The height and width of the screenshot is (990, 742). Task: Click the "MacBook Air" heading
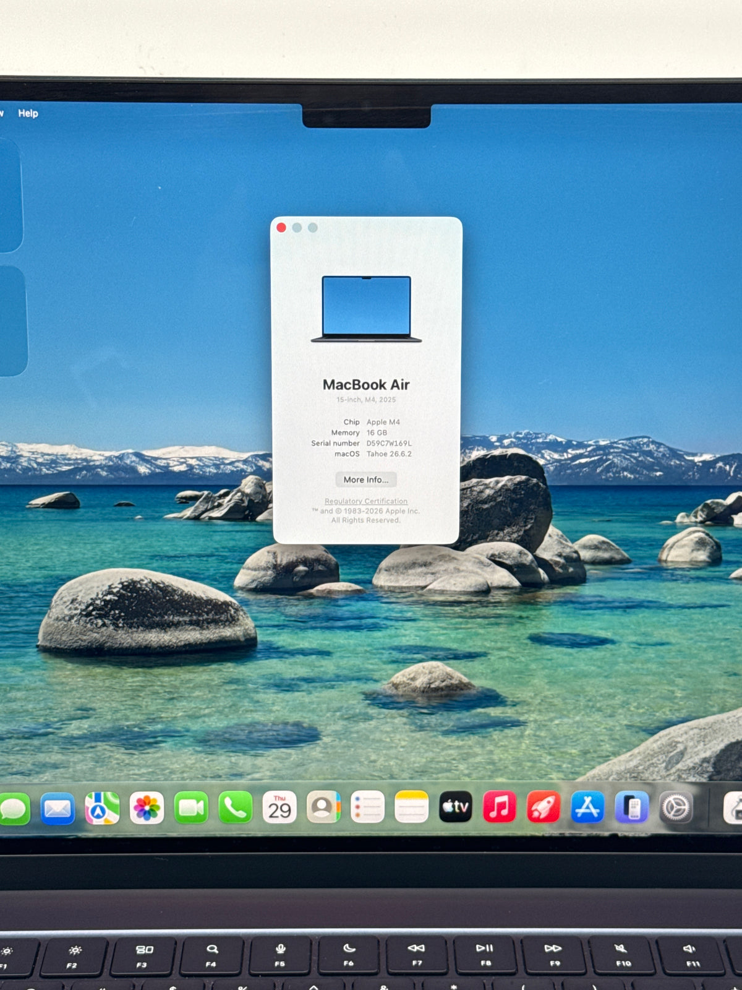coord(366,384)
